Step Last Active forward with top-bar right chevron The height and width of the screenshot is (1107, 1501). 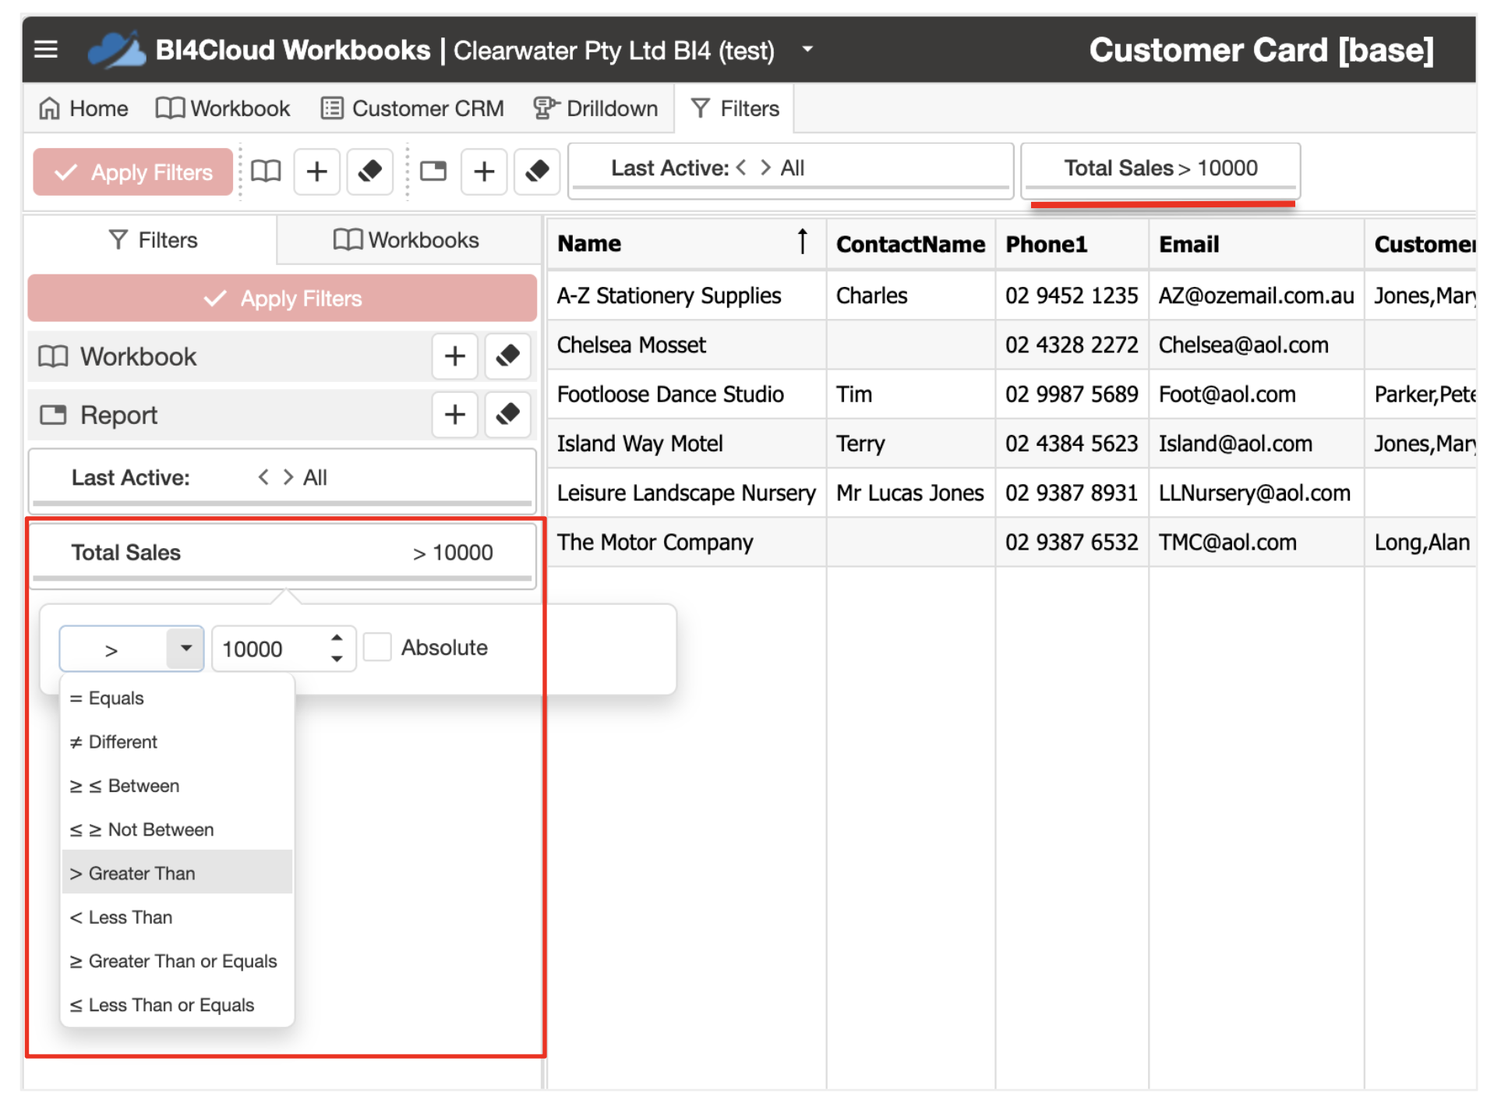pos(765,168)
